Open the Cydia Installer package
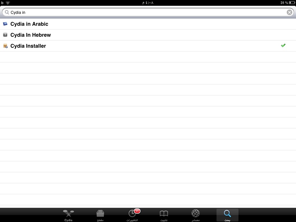296x222 pixels. [148, 46]
